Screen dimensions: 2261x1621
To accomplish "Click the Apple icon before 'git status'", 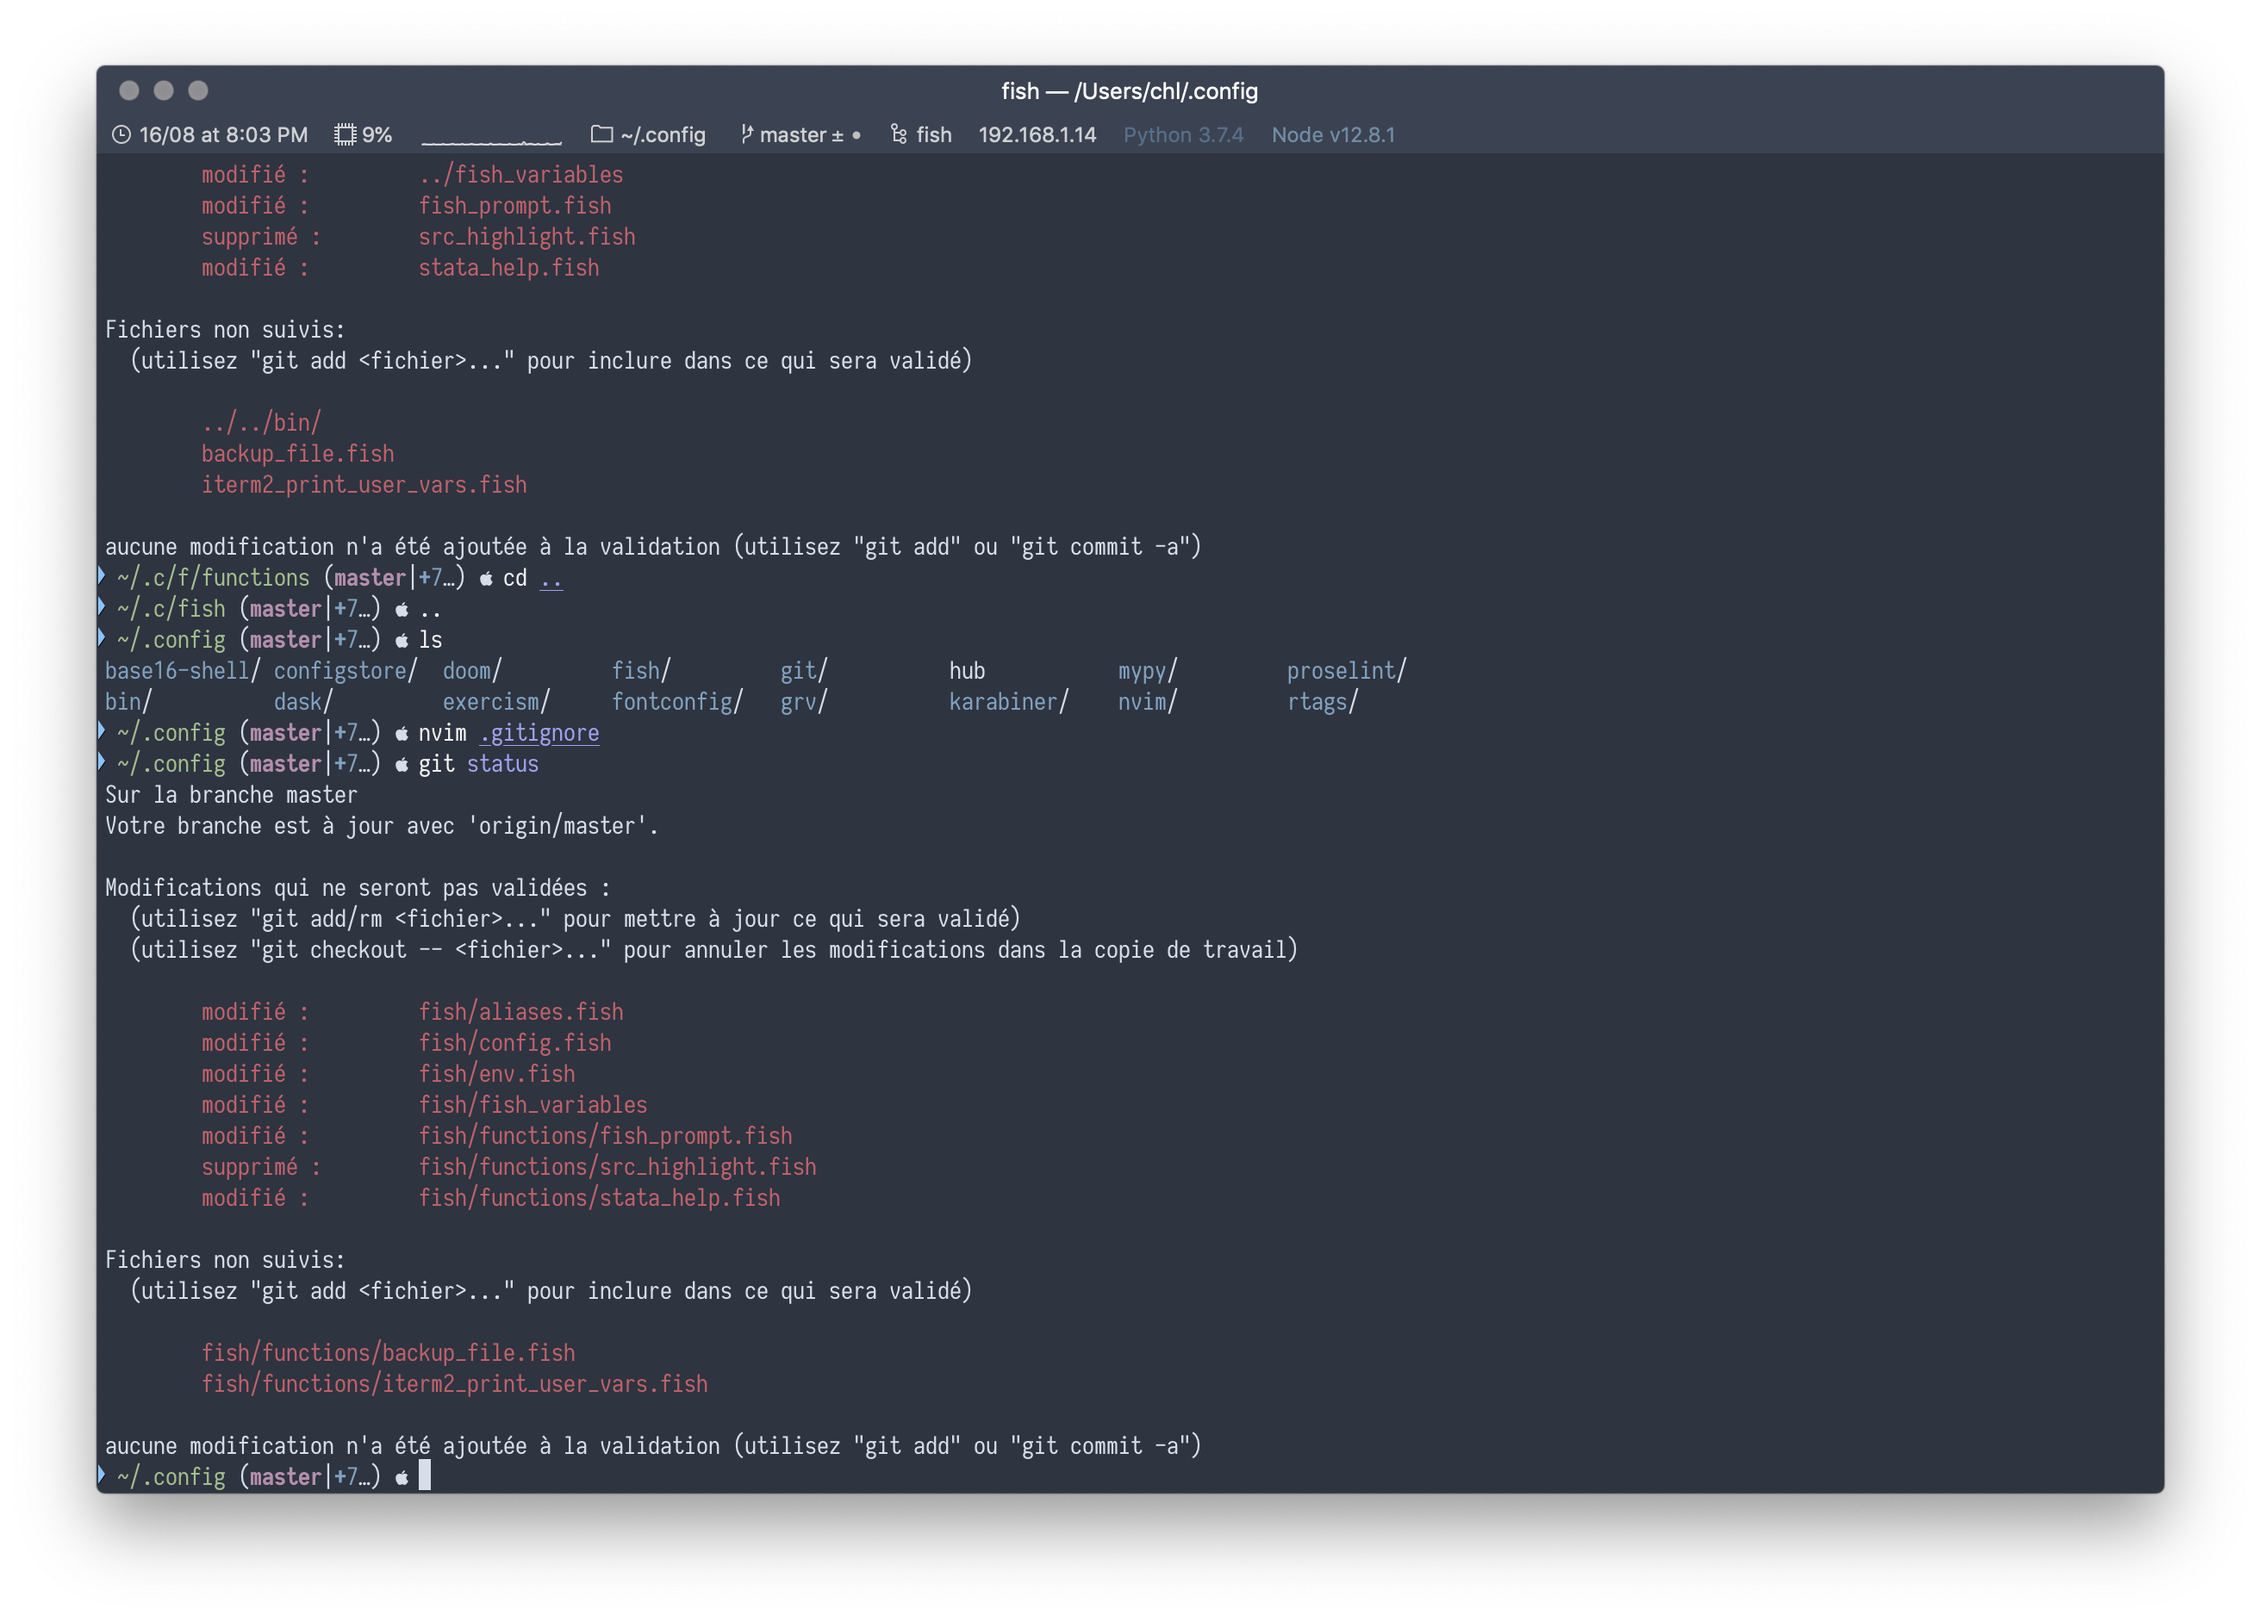I will pyautogui.click(x=402, y=764).
